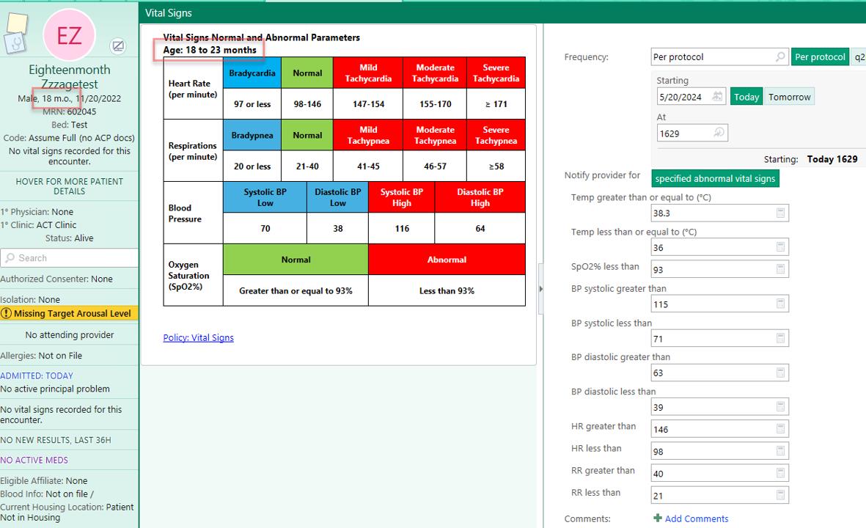Image resolution: width=866 pixels, height=528 pixels.
Task: Open calculator icon for BP systolic less than
Action: (780, 338)
